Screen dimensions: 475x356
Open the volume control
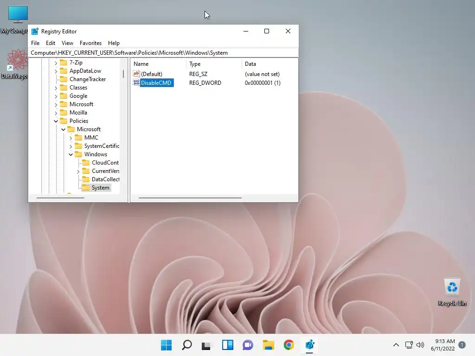coord(420,345)
